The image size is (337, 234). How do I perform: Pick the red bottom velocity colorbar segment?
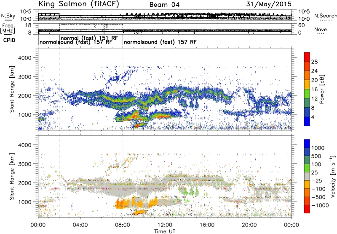click(x=307, y=209)
